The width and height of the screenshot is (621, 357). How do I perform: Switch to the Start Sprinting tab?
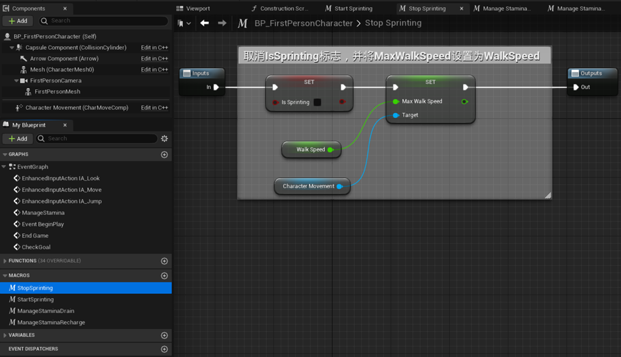point(349,8)
